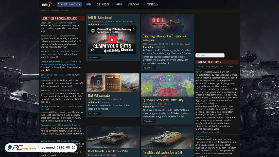Open the WOT 16. Születésnap! article title

100,18
